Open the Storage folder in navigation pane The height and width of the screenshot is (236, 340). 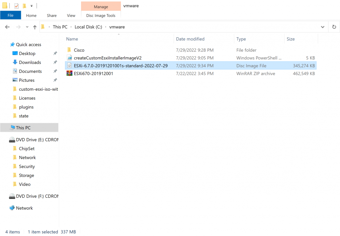click(x=27, y=175)
